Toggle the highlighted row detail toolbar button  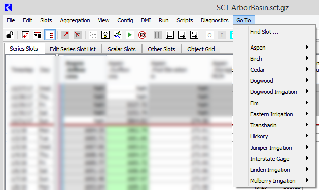tap(50, 35)
